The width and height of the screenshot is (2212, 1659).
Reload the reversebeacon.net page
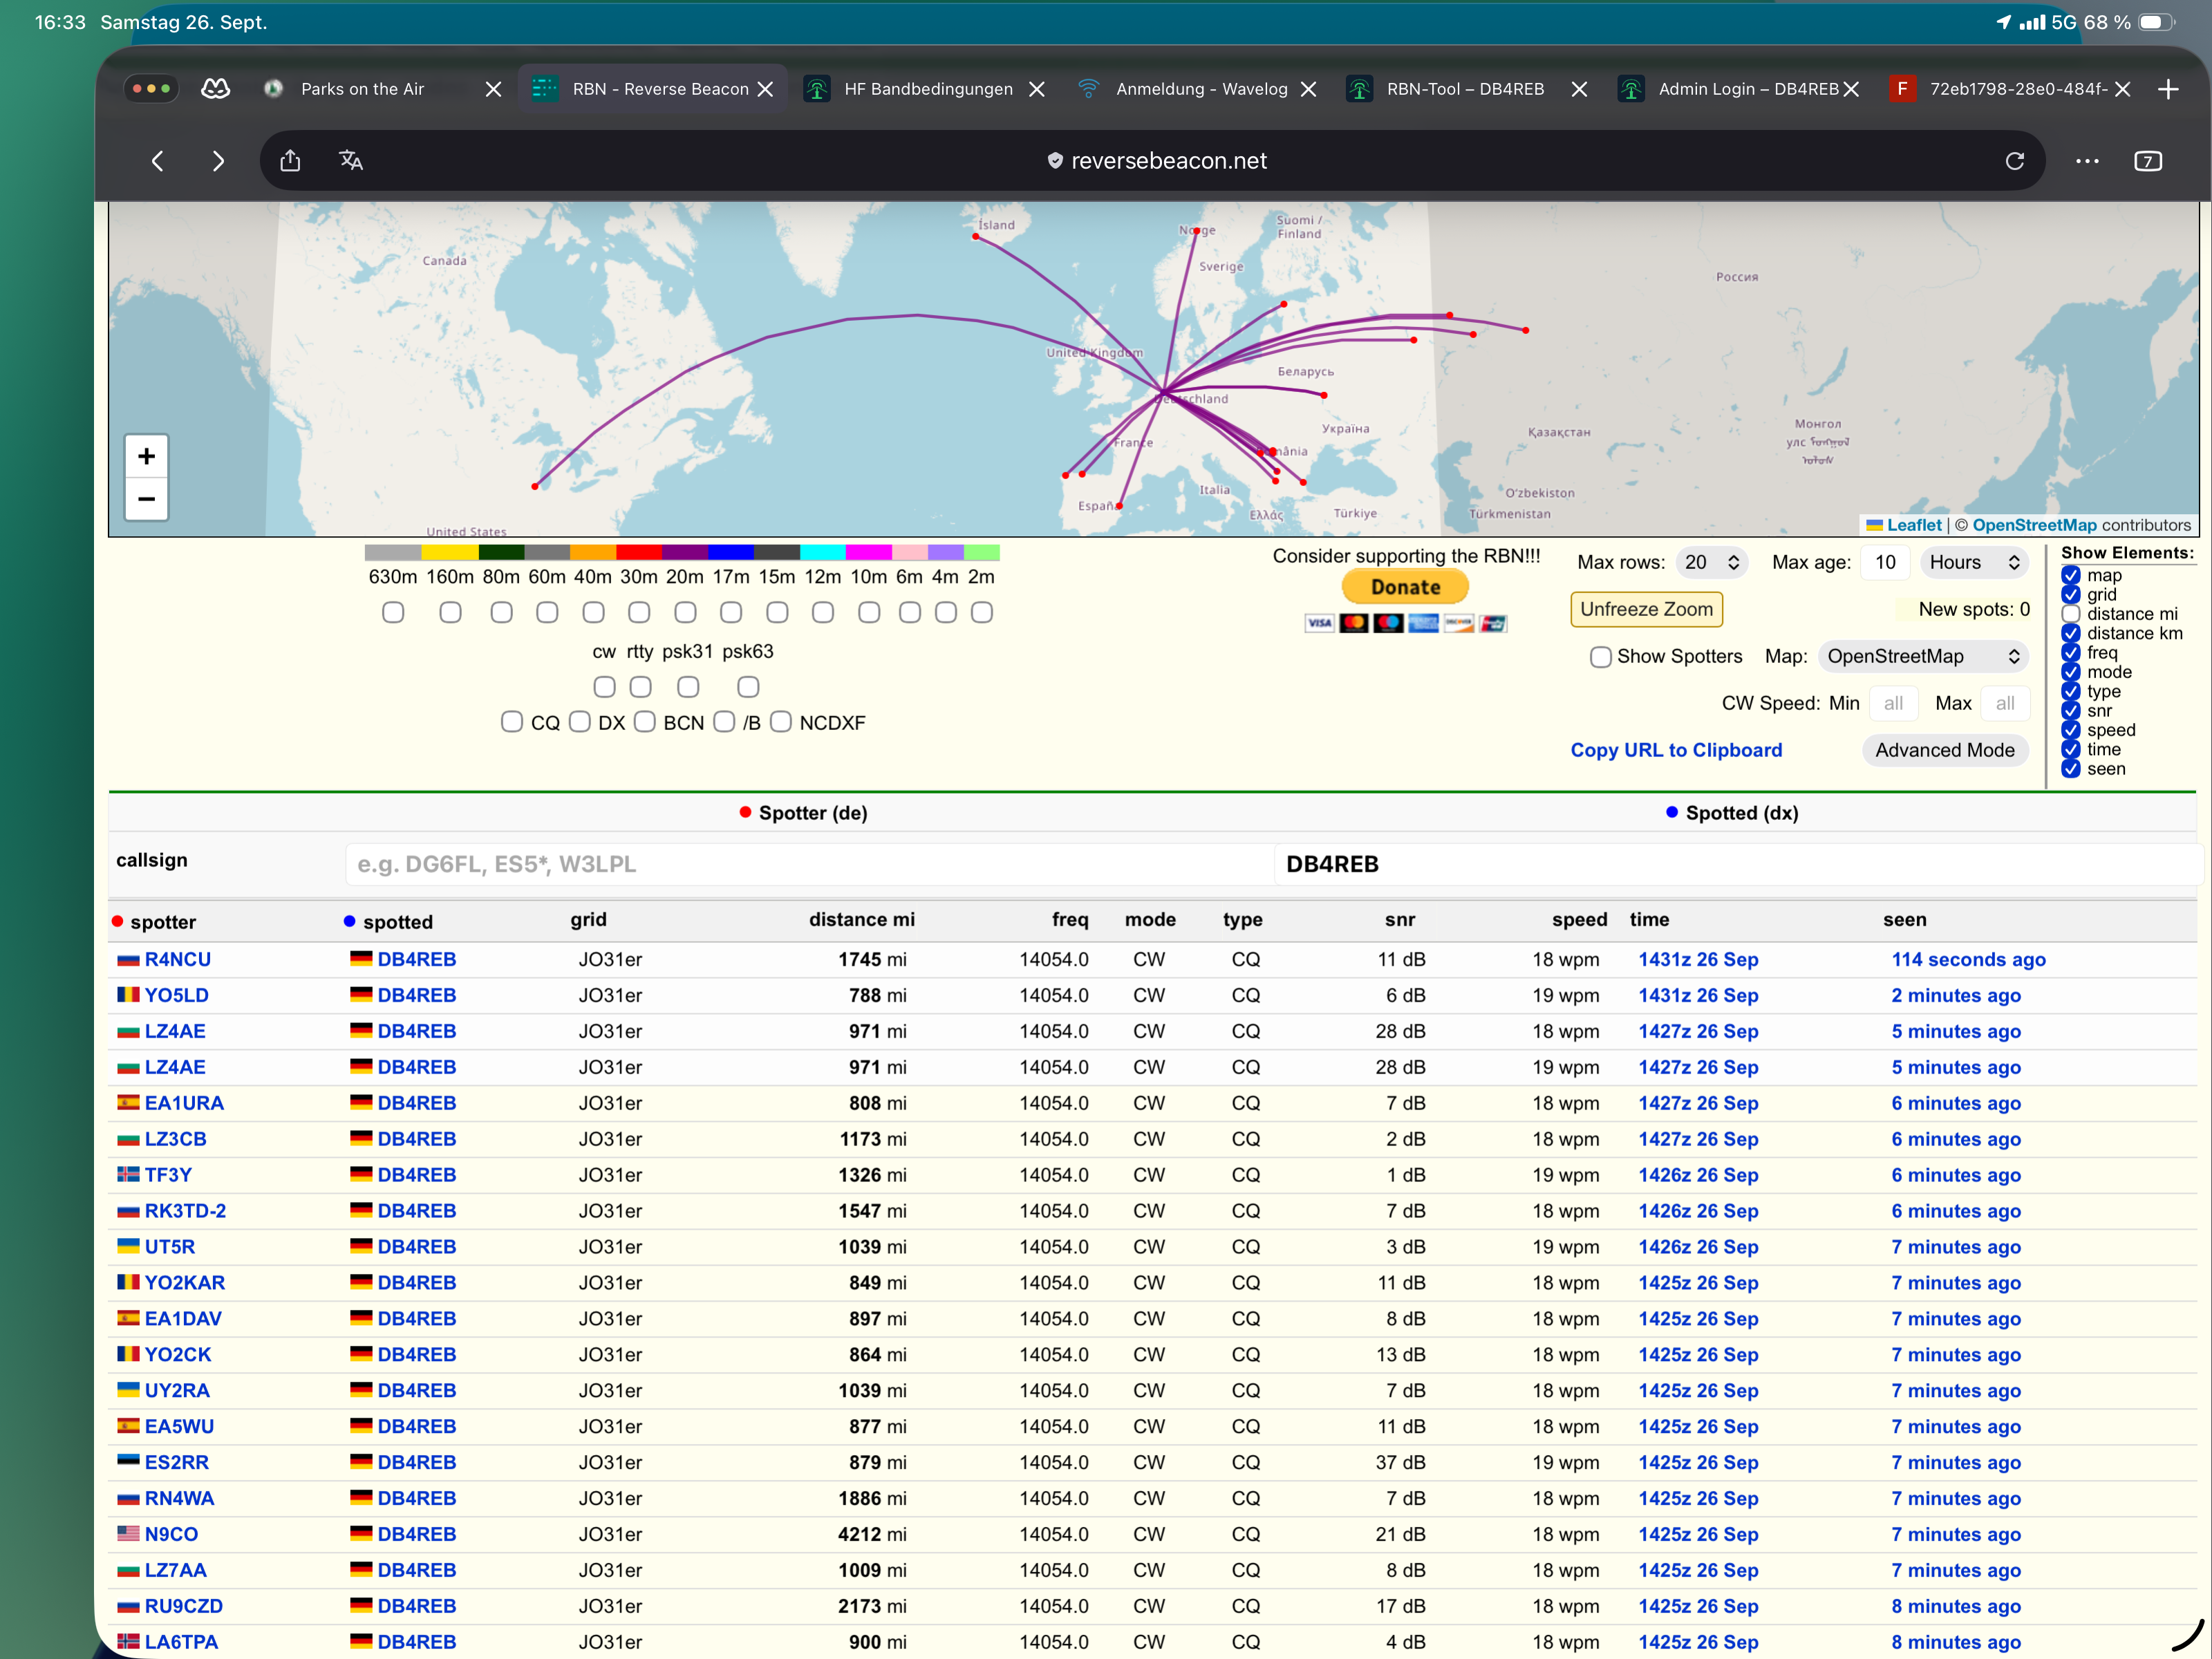point(2014,161)
